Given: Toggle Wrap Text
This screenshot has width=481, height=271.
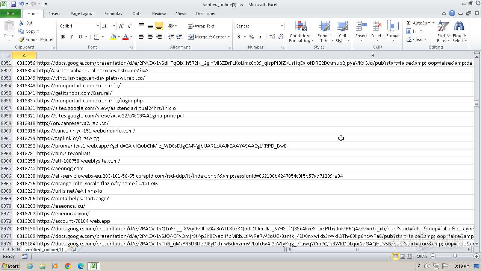Looking at the screenshot, I should 201,26.
